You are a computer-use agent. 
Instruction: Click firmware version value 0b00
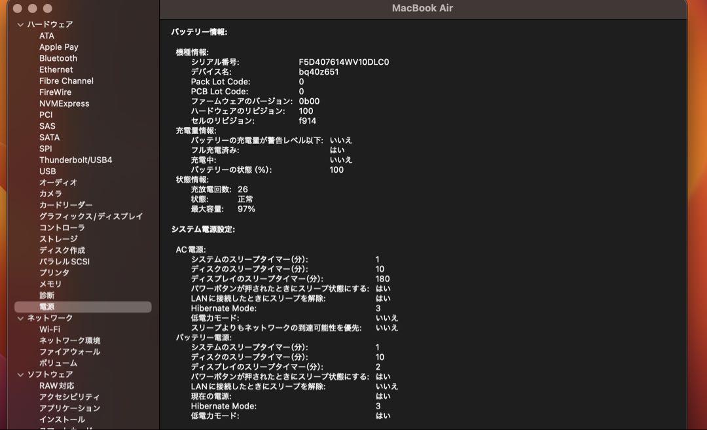(x=309, y=101)
